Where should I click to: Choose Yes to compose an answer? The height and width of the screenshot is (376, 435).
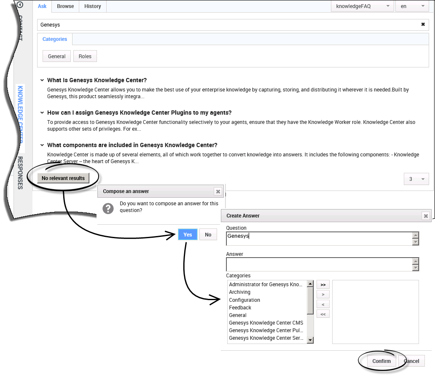(188, 234)
